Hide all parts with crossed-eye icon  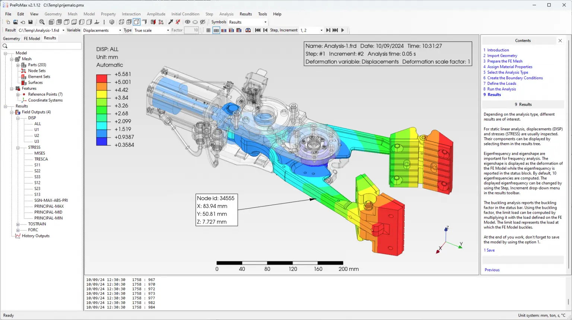(203, 22)
